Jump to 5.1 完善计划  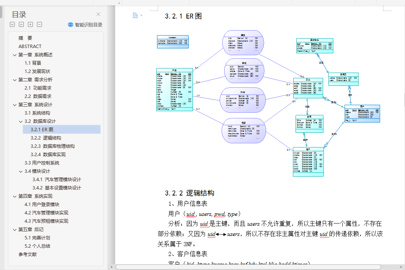click(x=37, y=238)
